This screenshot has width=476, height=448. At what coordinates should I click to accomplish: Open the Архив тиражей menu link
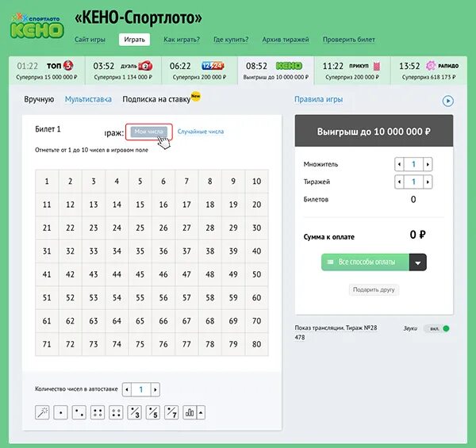pyautogui.click(x=286, y=40)
